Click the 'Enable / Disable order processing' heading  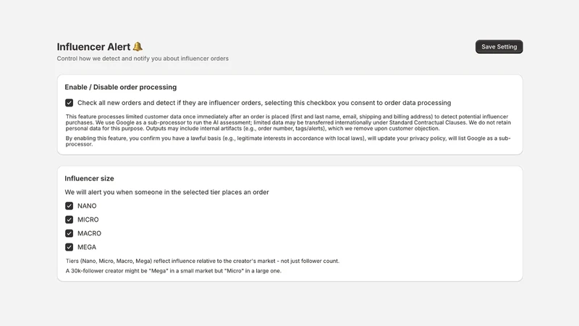(x=120, y=87)
